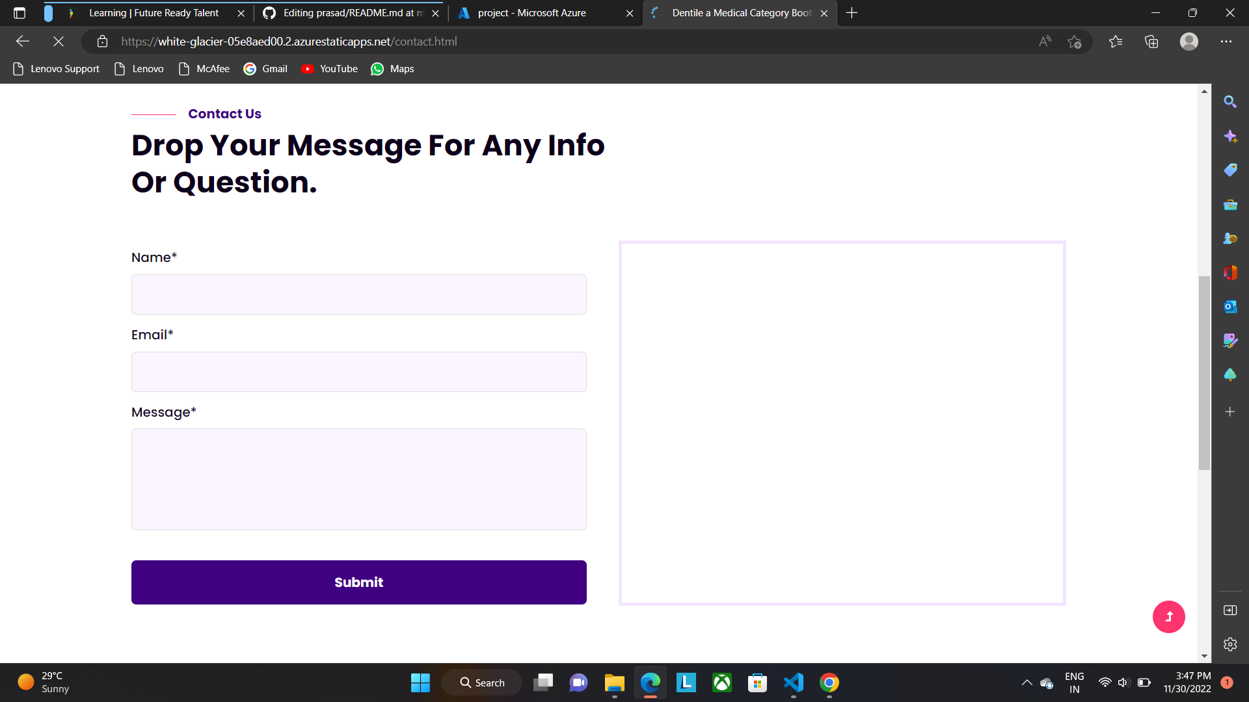
Task: Open the sidebar settings gear
Action: [1229, 644]
